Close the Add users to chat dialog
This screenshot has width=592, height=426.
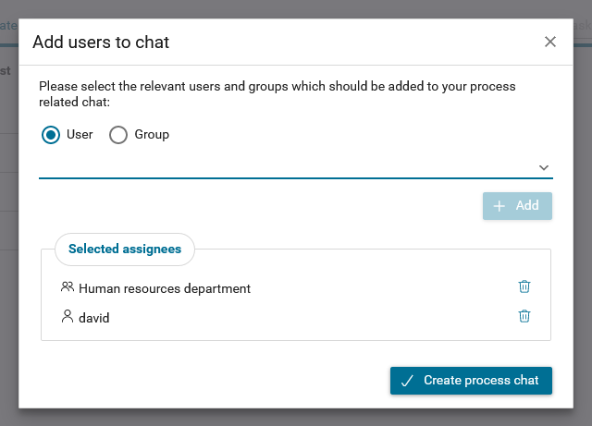tap(550, 42)
